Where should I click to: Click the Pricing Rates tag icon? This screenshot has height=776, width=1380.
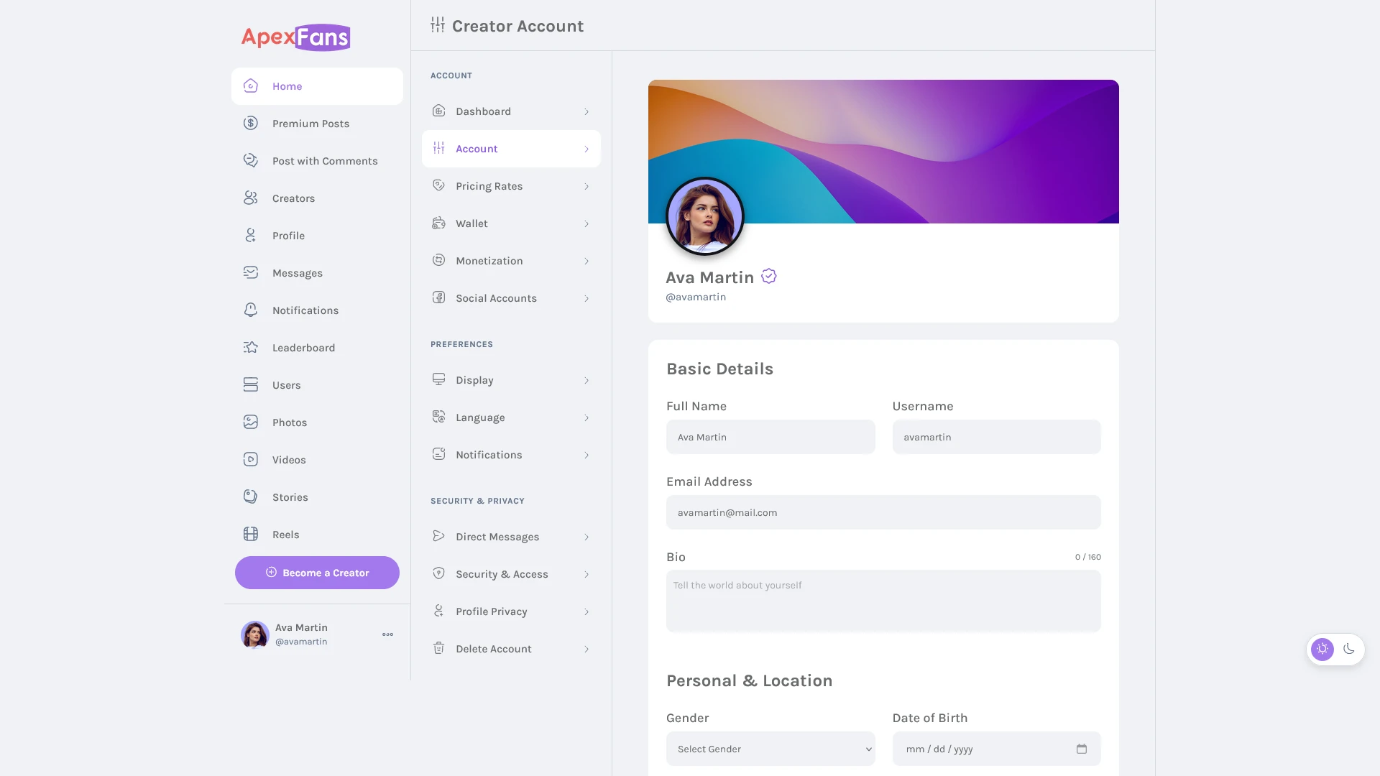point(438,185)
